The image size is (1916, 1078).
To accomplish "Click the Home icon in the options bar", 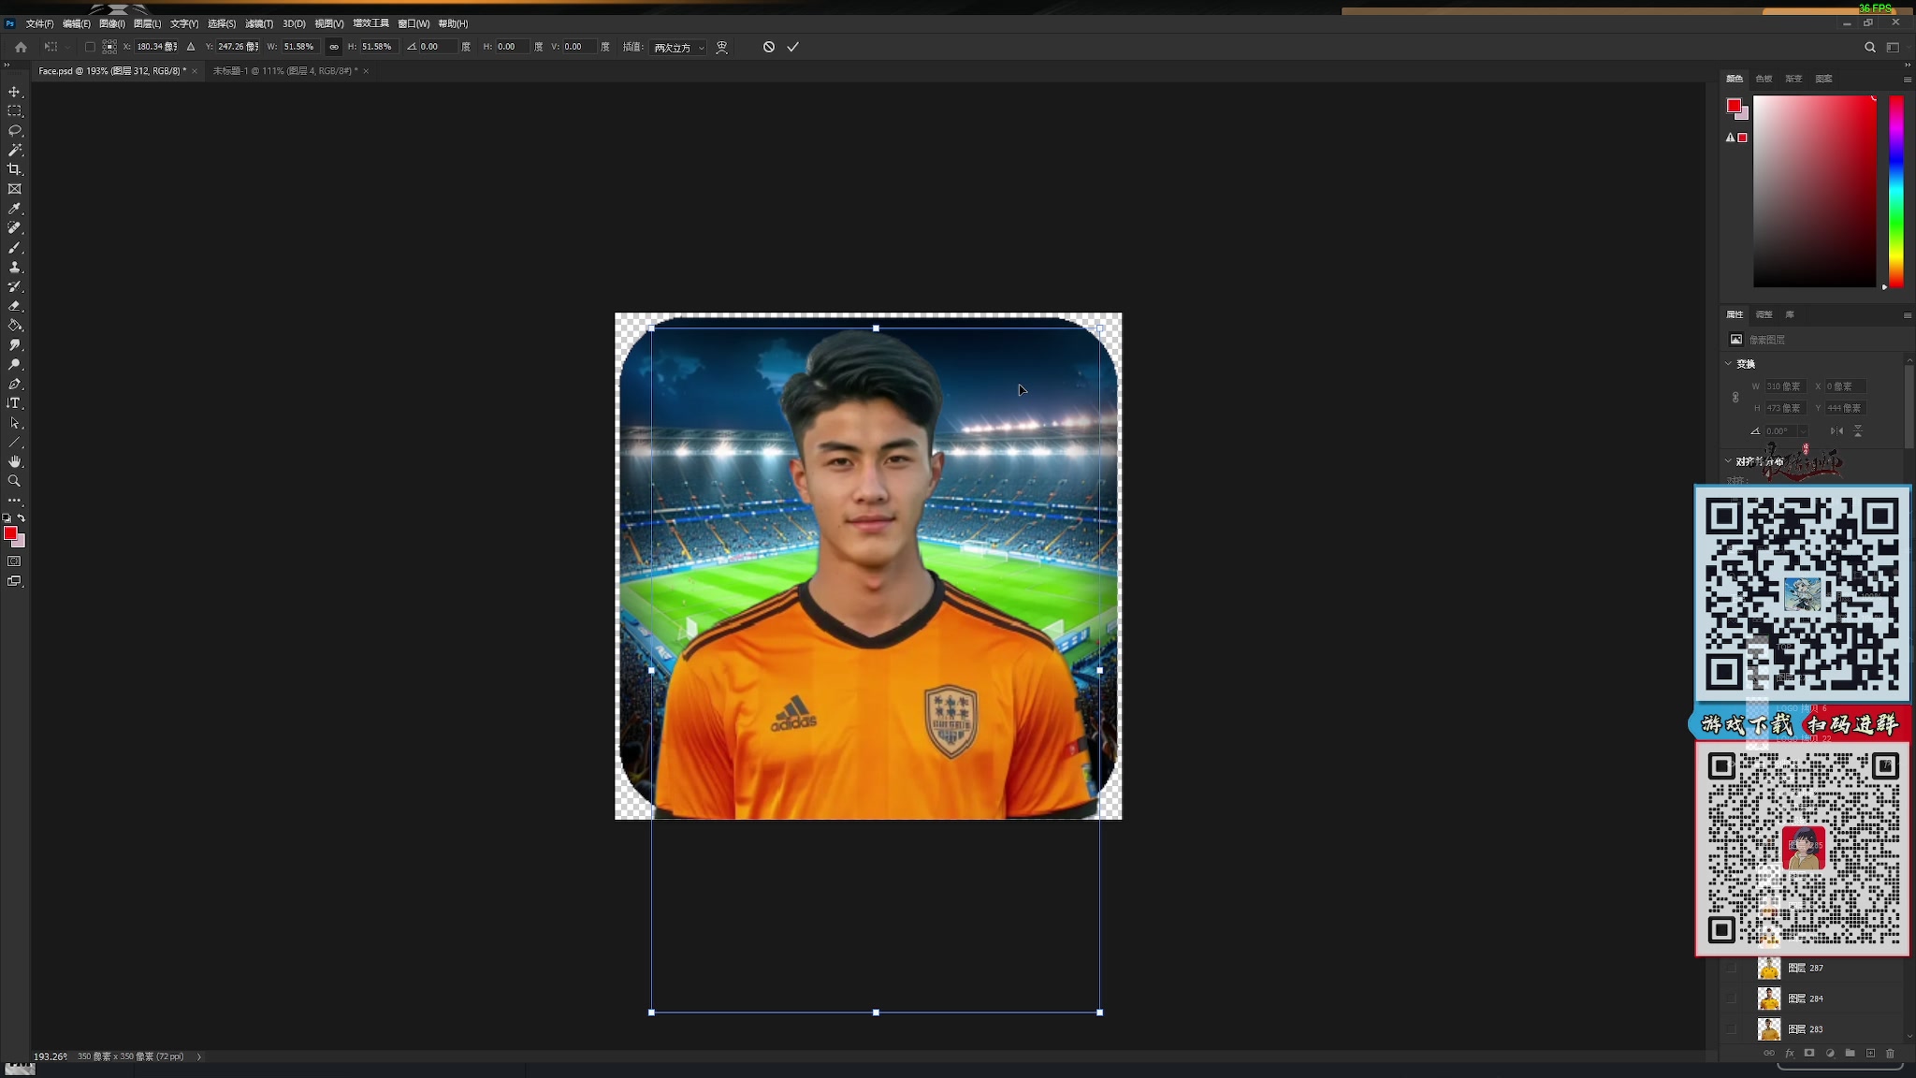I will [21, 47].
